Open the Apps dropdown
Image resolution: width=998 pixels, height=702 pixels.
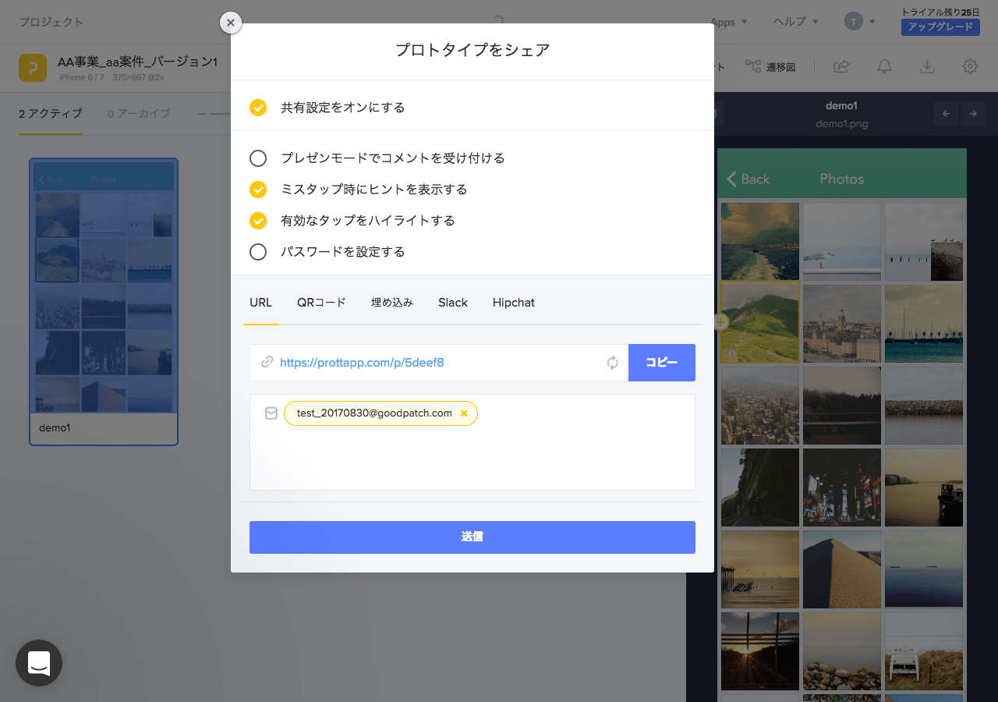coord(728,22)
